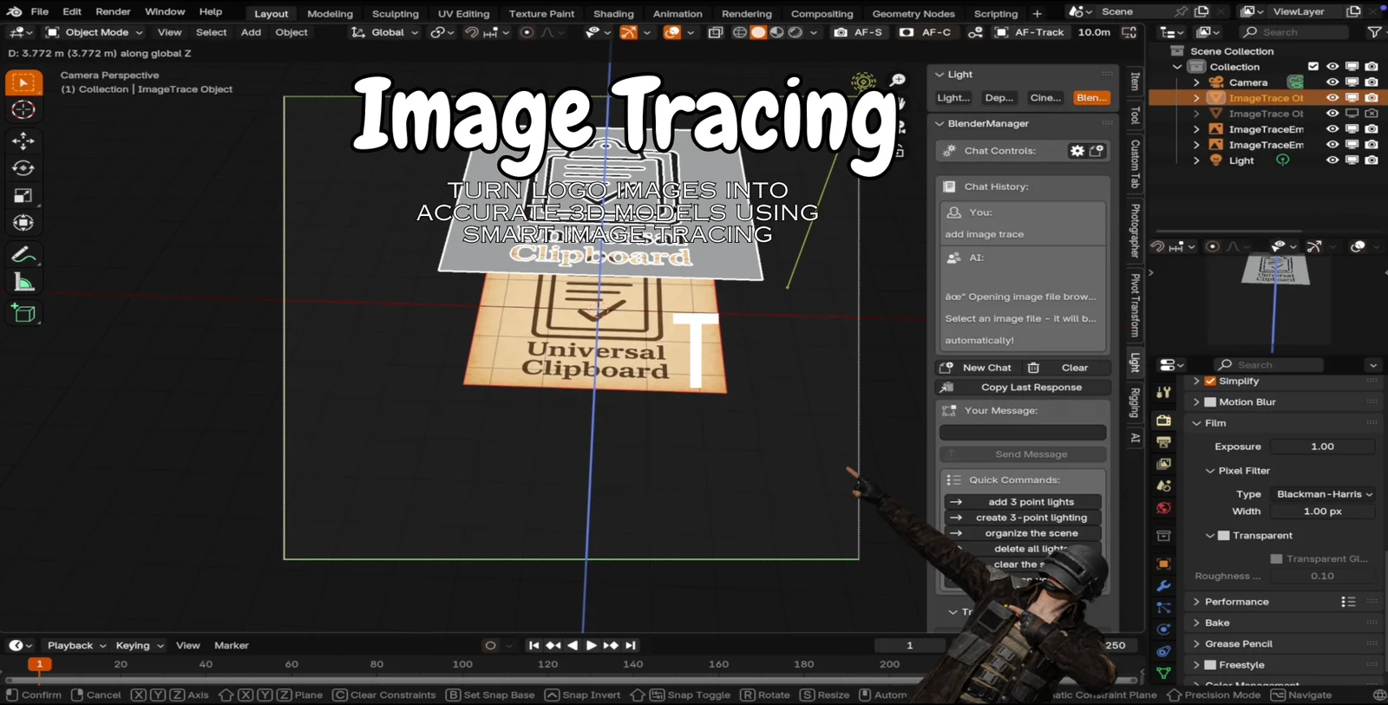The height and width of the screenshot is (705, 1388).
Task: Play the animation in reverse
Action: click(573, 645)
